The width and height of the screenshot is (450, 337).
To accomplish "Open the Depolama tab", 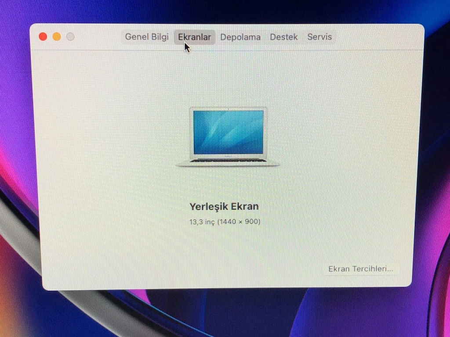I will tap(240, 37).
